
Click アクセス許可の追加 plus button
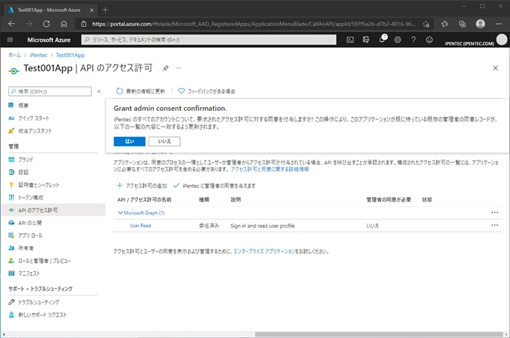pos(142,186)
